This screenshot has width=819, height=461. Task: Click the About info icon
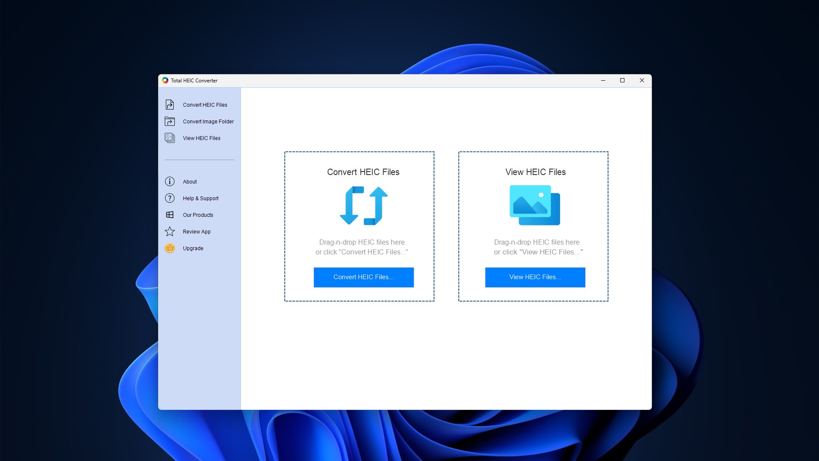pyautogui.click(x=170, y=181)
